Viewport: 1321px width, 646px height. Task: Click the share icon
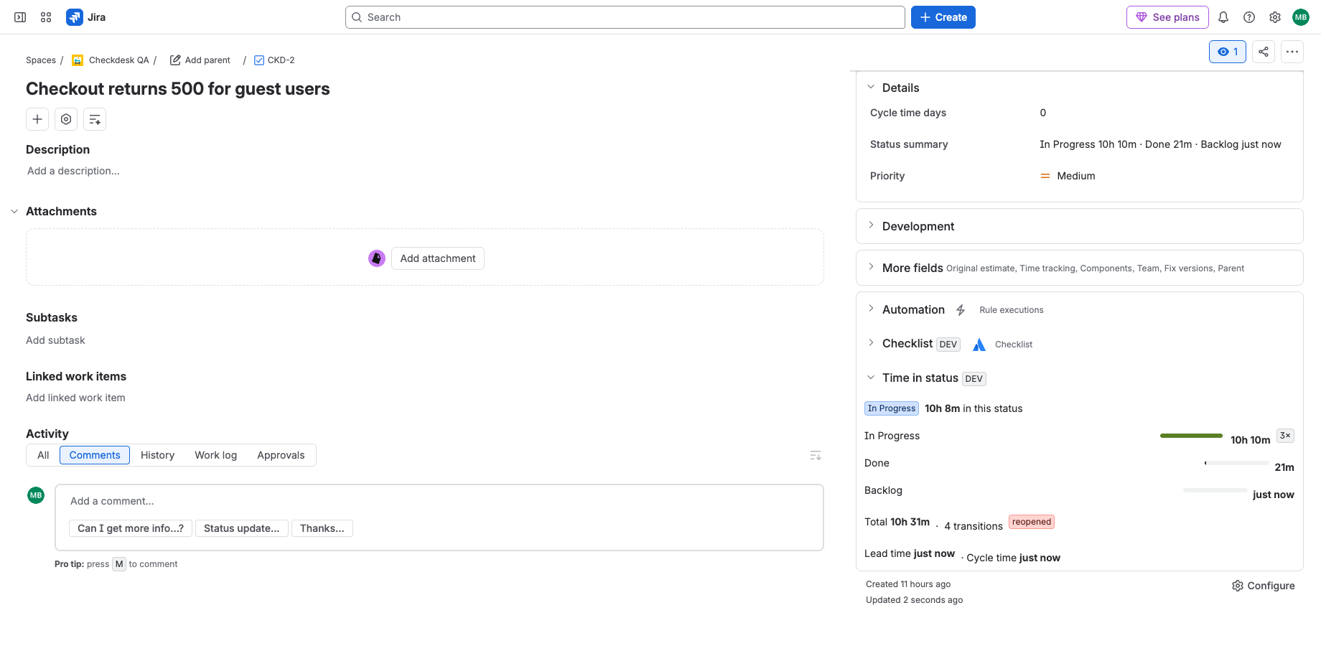pyautogui.click(x=1264, y=52)
